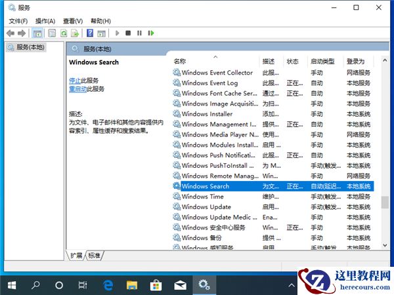
Task: Click the Forward arrow in the toolbar
Action: tap(22, 33)
